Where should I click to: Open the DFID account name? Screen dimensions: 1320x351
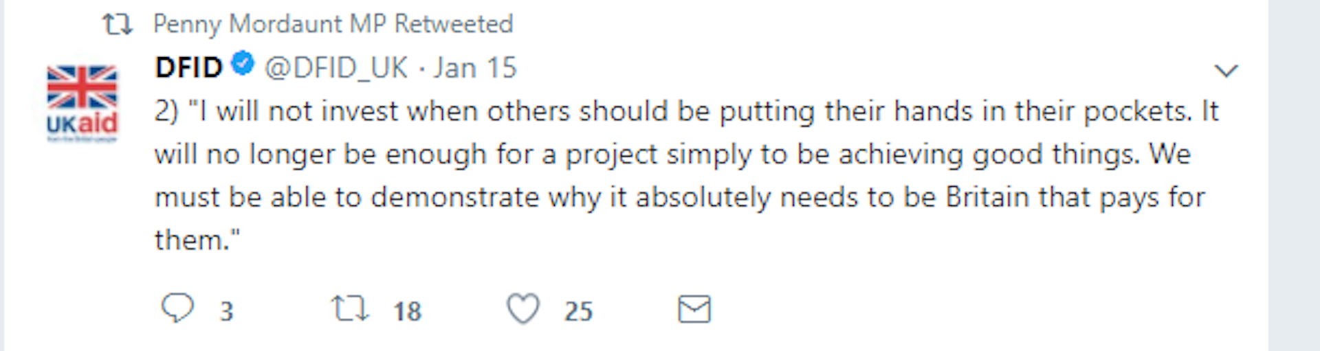[188, 68]
